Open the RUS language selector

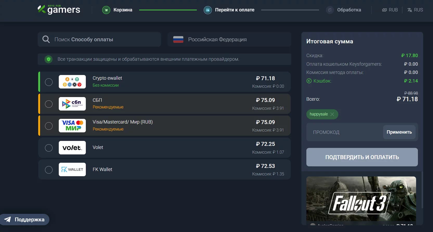click(415, 10)
